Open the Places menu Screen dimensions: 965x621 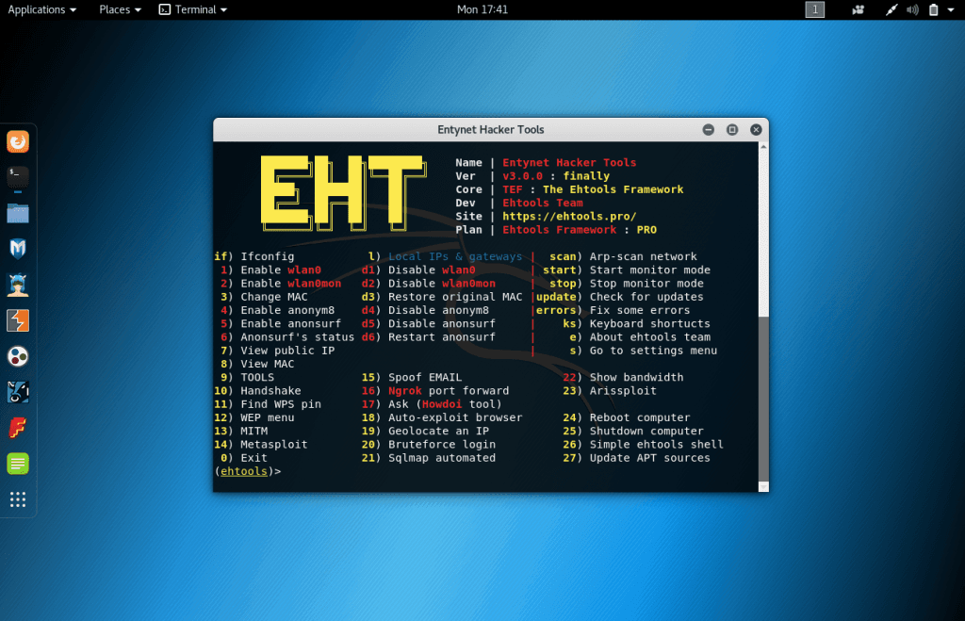click(120, 9)
